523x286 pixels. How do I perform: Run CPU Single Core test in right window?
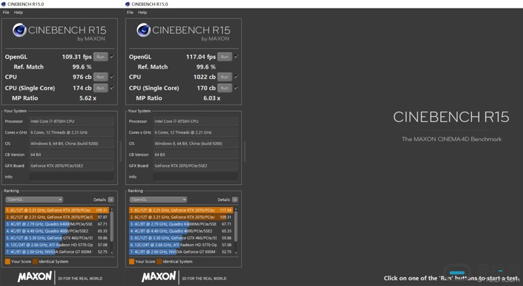tap(224, 88)
